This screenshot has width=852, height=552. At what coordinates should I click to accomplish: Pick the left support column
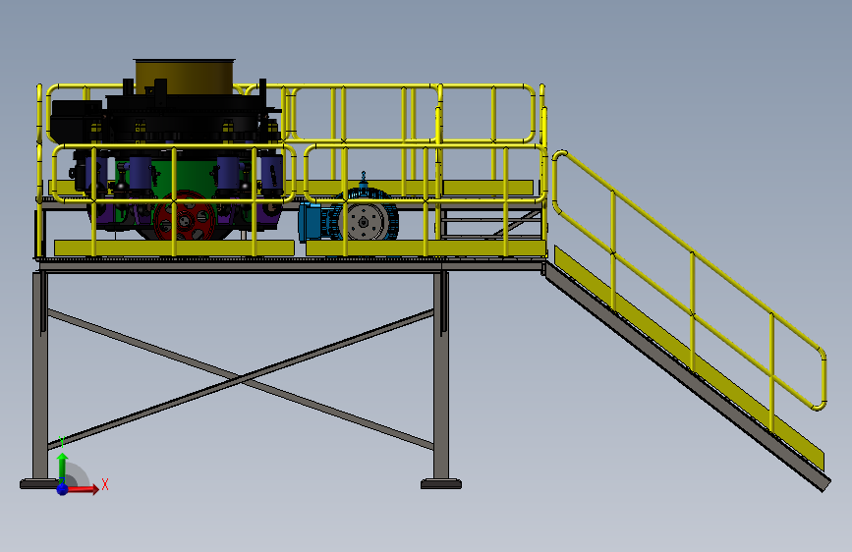pos(40,375)
